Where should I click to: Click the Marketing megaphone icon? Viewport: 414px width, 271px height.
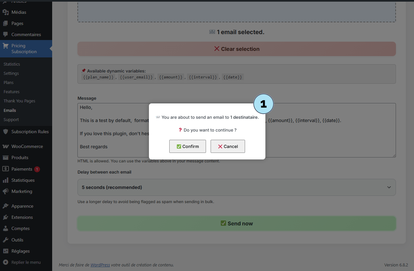5,191
